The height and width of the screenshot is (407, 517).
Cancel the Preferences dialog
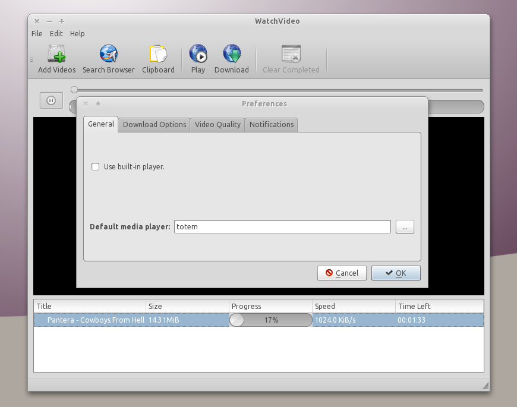point(342,273)
